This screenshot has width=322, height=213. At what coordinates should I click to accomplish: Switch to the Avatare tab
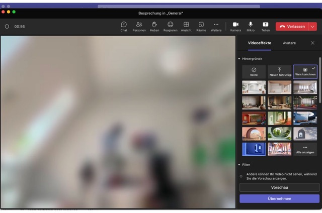(x=289, y=43)
